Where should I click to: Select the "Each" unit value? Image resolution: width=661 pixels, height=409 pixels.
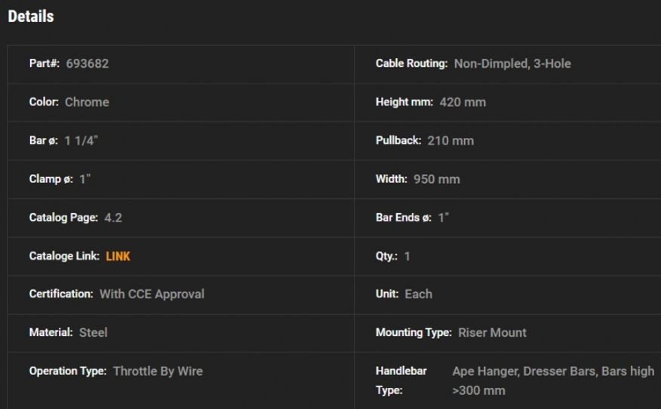coord(418,295)
